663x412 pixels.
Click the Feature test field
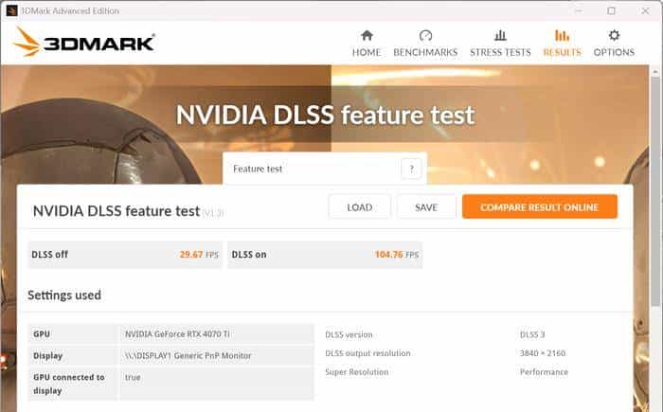pyautogui.click(x=313, y=169)
